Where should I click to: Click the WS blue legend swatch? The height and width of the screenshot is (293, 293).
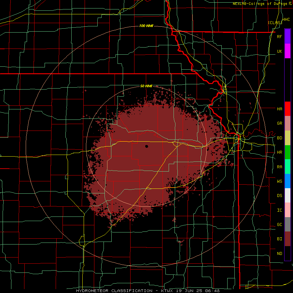click(287, 181)
